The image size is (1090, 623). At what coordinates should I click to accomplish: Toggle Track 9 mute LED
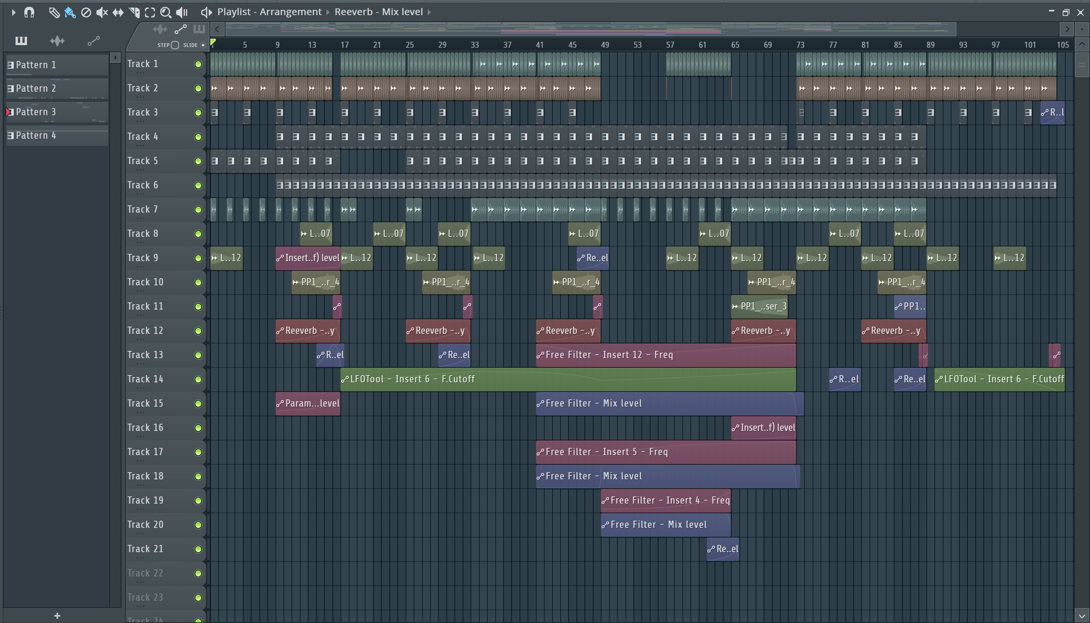coord(198,258)
